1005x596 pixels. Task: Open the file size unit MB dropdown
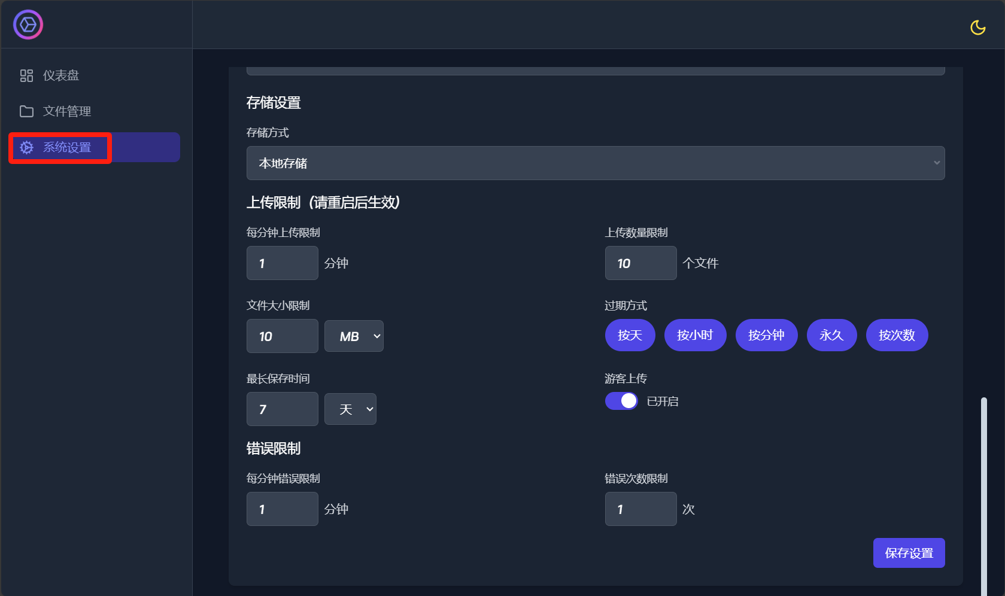(354, 336)
